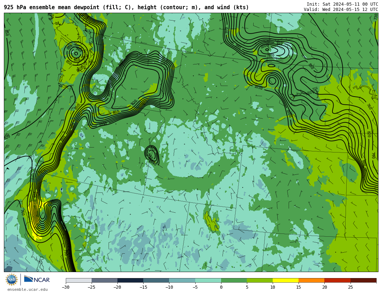
Task: Click the colorbar tick label -20
Action: pos(117,287)
